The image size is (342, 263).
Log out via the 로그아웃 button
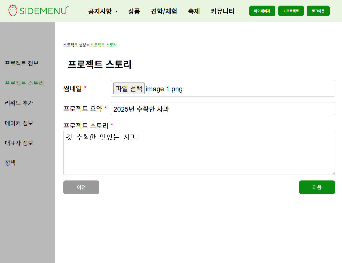[x=318, y=11]
